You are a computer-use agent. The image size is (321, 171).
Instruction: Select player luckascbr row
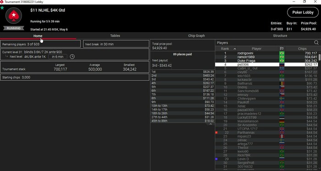click(266, 80)
